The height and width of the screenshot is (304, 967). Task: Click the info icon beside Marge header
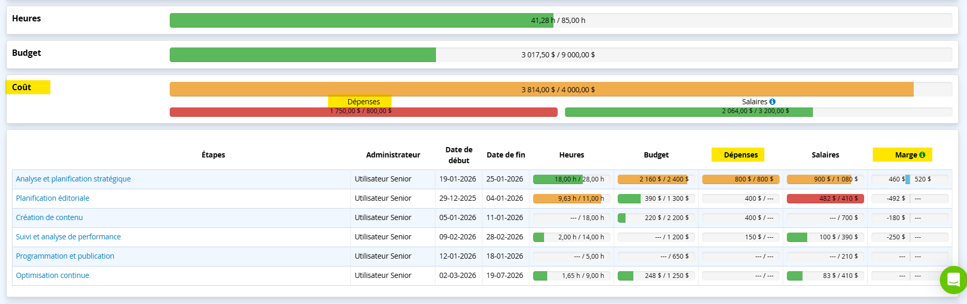pos(922,155)
